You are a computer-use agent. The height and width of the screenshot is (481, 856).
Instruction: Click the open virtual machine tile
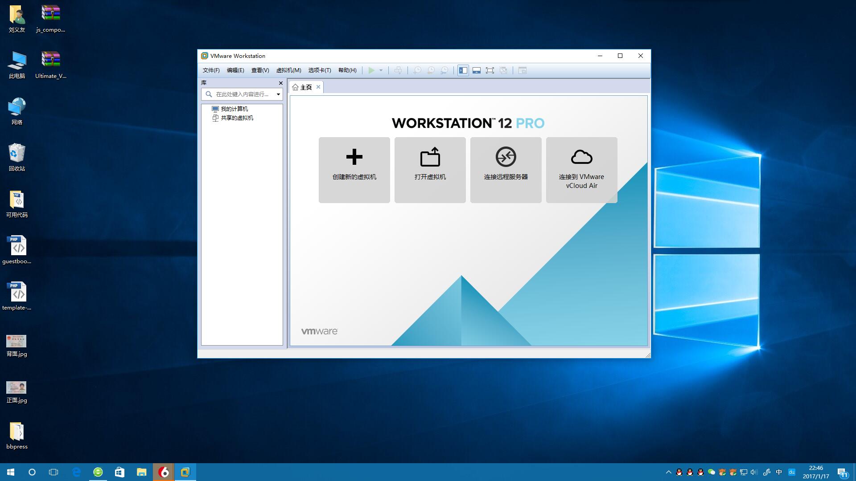click(430, 170)
